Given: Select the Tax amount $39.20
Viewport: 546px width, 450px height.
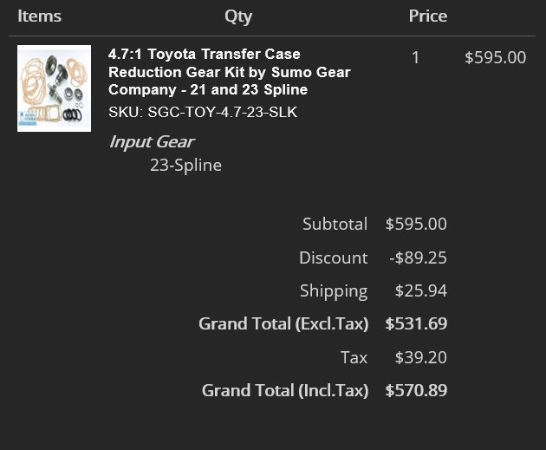Looking at the screenshot, I should click(421, 357).
